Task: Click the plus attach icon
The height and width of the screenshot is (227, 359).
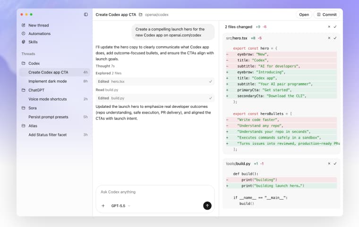Action: pos(103,206)
